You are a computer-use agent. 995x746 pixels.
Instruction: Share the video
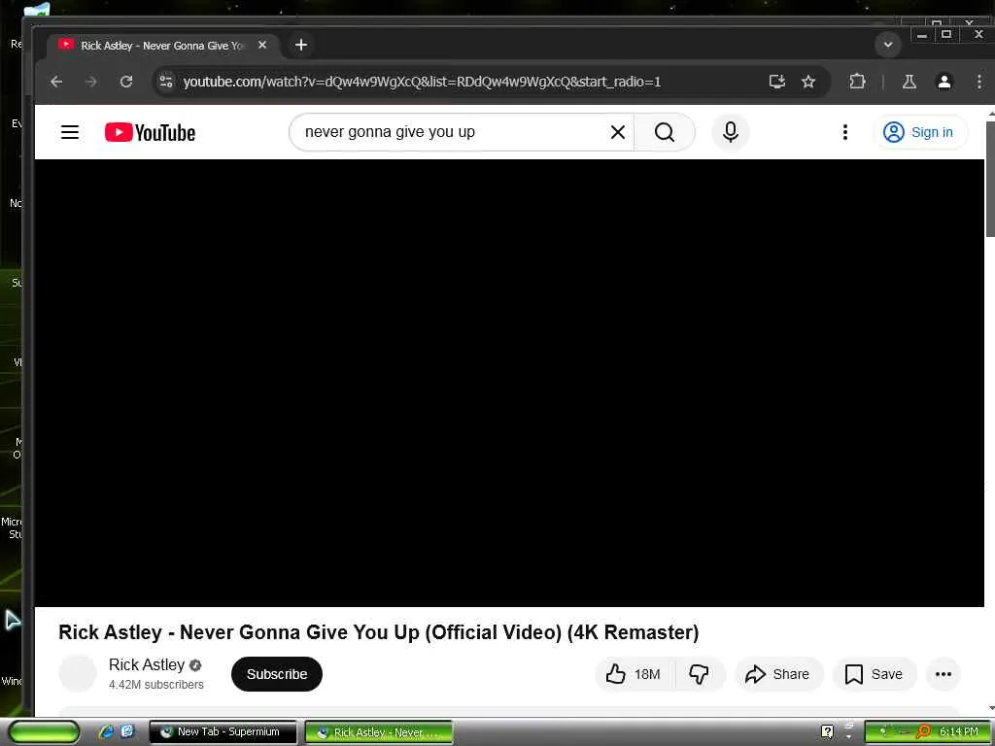point(778,674)
